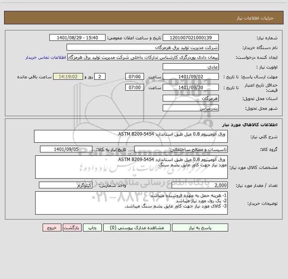
Task: Click the چاپ print button
Action: (x=92, y=227)
